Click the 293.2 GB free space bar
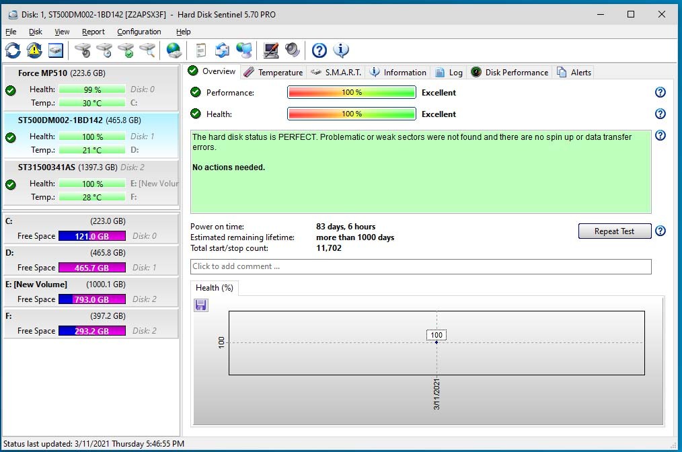This screenshot has height=452, width=682. (x=92, y=331)
